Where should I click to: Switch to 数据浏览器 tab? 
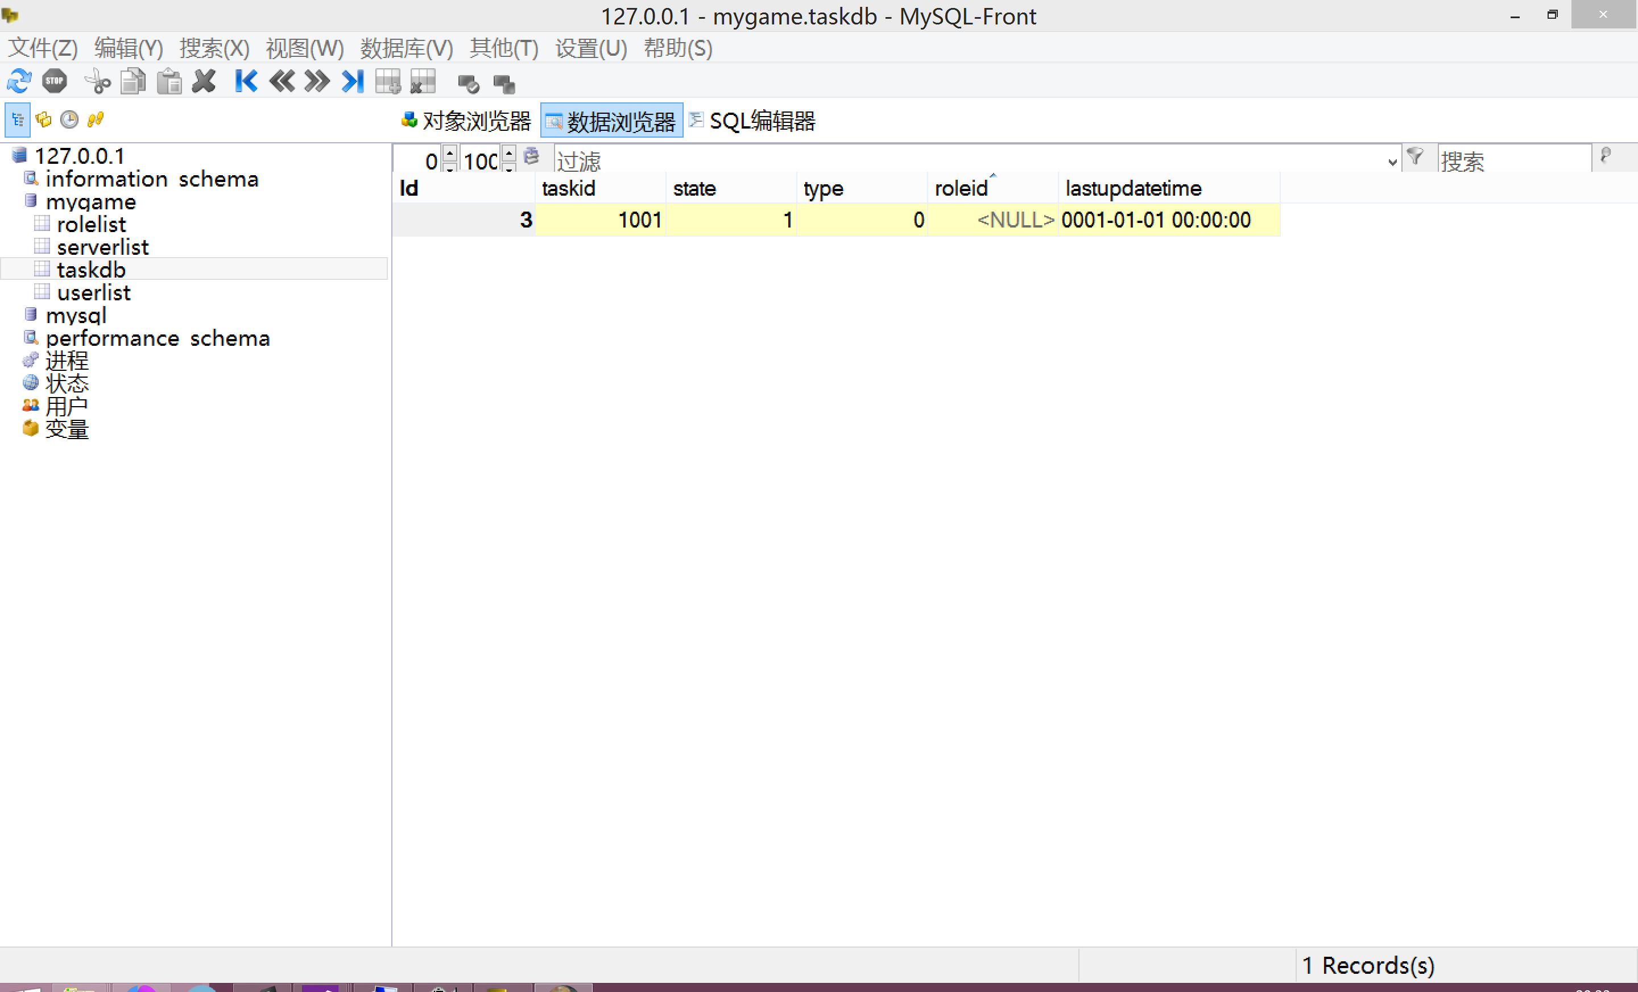pos(611,121)
